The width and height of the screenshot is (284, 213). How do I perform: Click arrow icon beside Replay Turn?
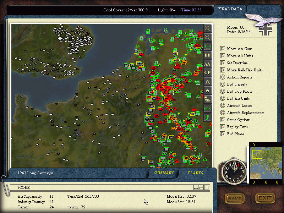[223, 127]
